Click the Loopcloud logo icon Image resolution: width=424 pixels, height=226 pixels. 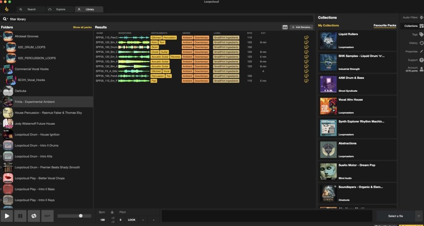(x=7, y=9)
